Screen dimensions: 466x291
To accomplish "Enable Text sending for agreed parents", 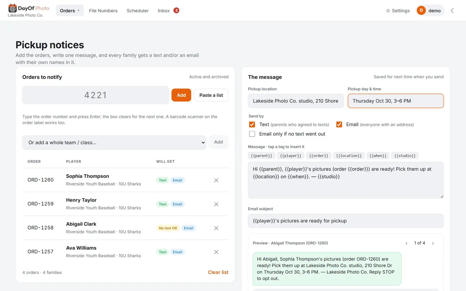I will click(252, 124).
